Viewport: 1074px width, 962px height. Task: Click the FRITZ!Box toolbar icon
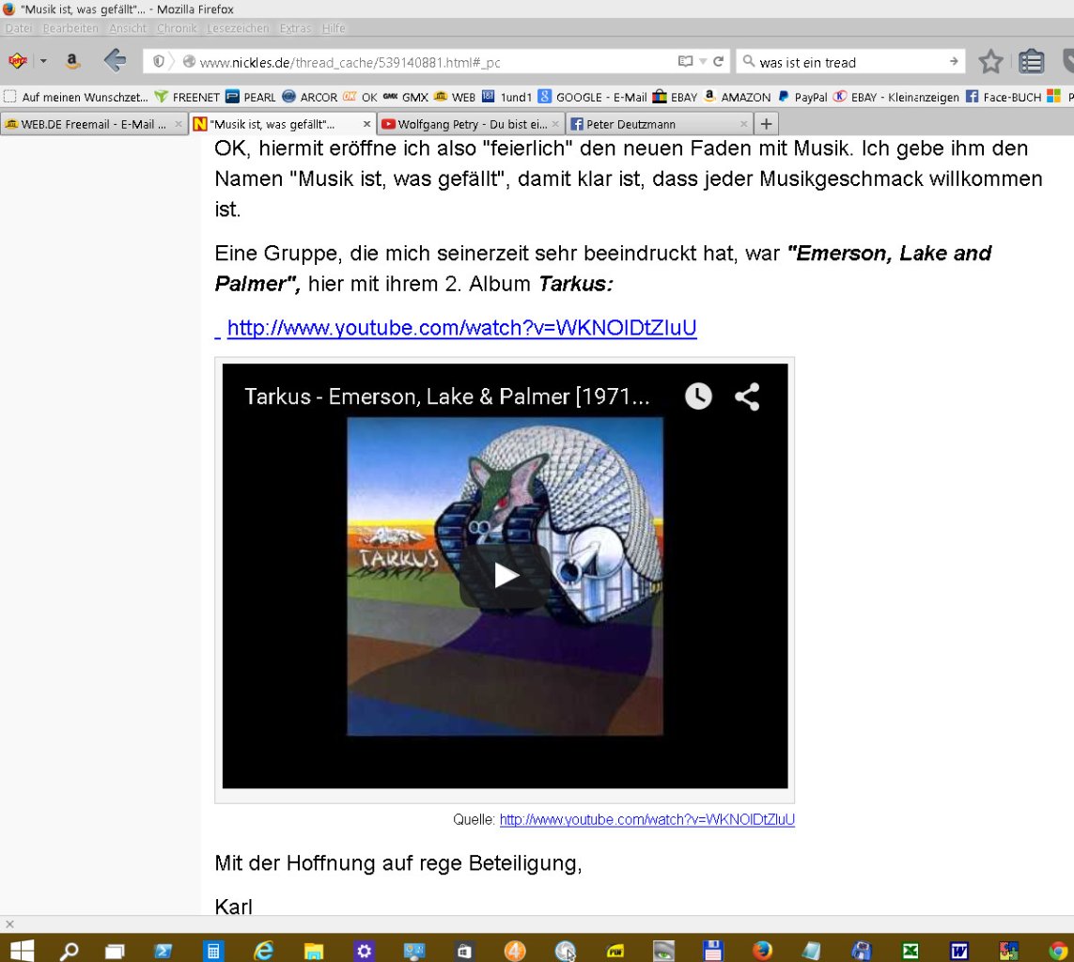coord(18,61)
